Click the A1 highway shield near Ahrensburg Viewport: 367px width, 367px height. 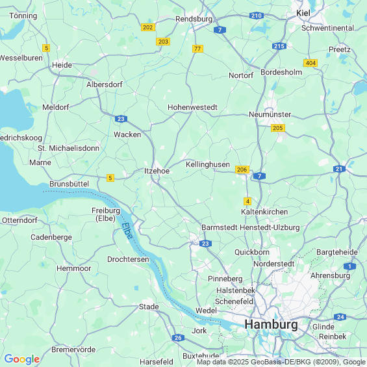(x=349, y=266)
